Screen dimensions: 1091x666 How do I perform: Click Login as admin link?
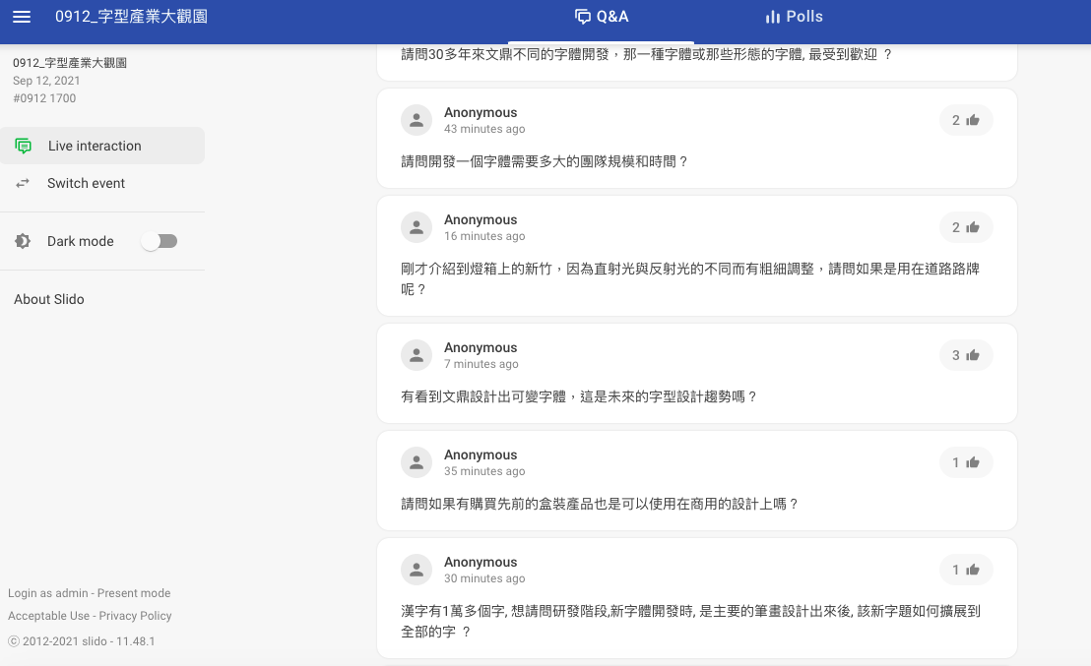pyautogui.click(x=48, y=593)
